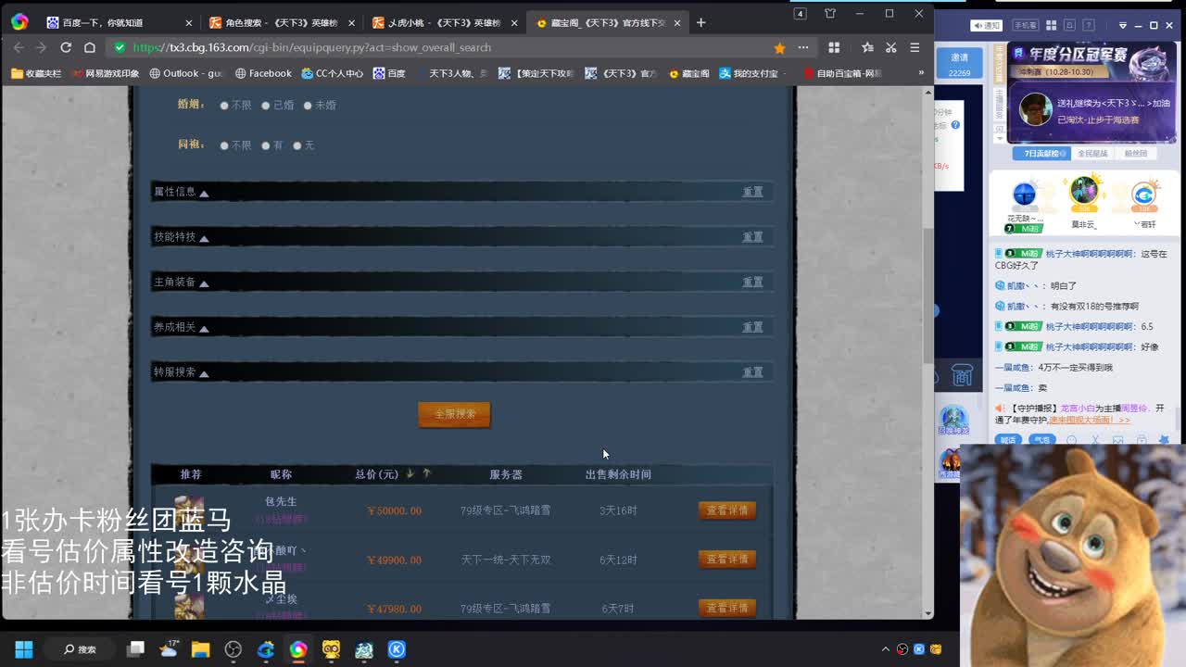Reset the 属性信息 section with 重置
Screen dimensions: 1186x667
click(752, 192)
